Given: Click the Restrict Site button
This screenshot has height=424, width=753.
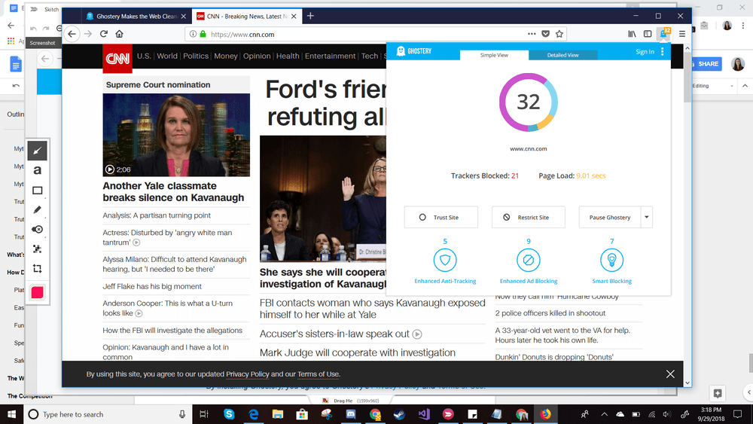Looking at the screenshot, I should [x=529, y=218].
